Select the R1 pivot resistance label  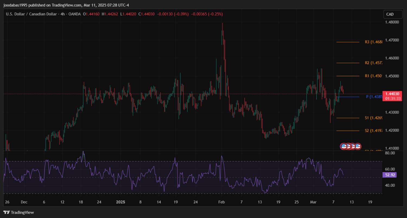point(373,76)
